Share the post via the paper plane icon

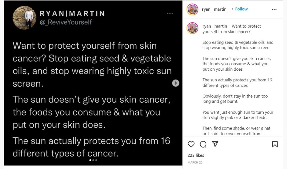point(214,144)
